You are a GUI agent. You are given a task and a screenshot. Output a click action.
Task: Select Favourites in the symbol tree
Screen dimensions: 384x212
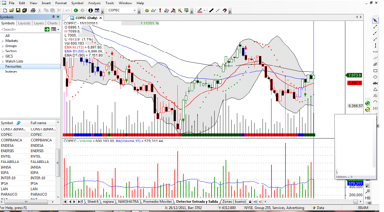(x=30, y=66)
